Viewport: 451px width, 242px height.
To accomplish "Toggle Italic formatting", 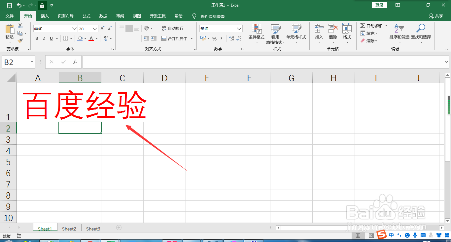I will (x=44, y=38).
